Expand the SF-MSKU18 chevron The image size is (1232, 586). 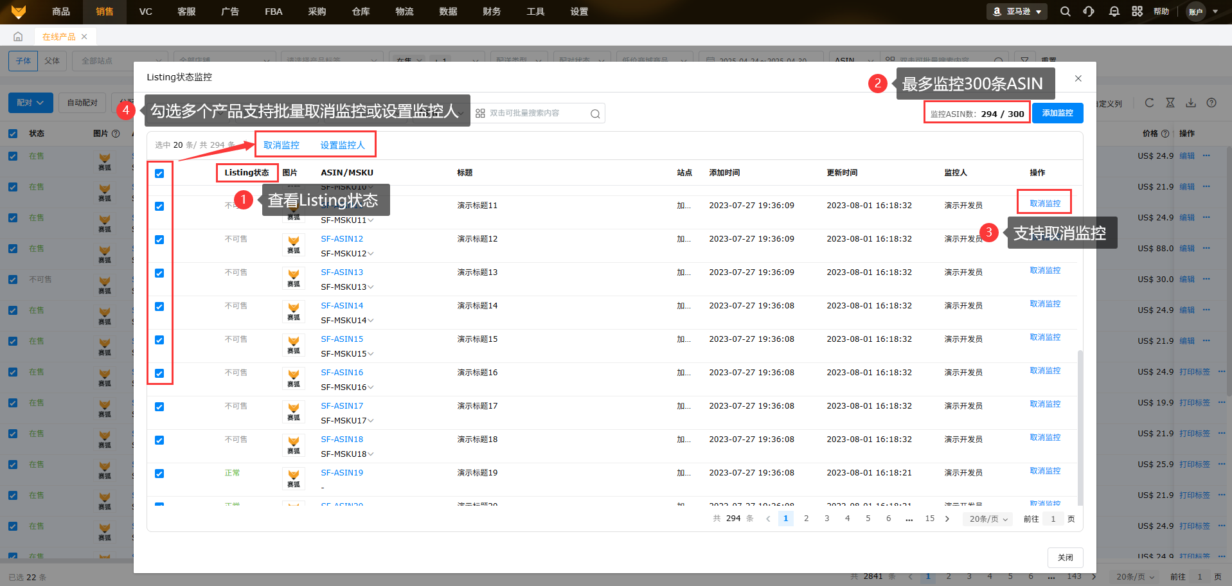tap(371, 454)
